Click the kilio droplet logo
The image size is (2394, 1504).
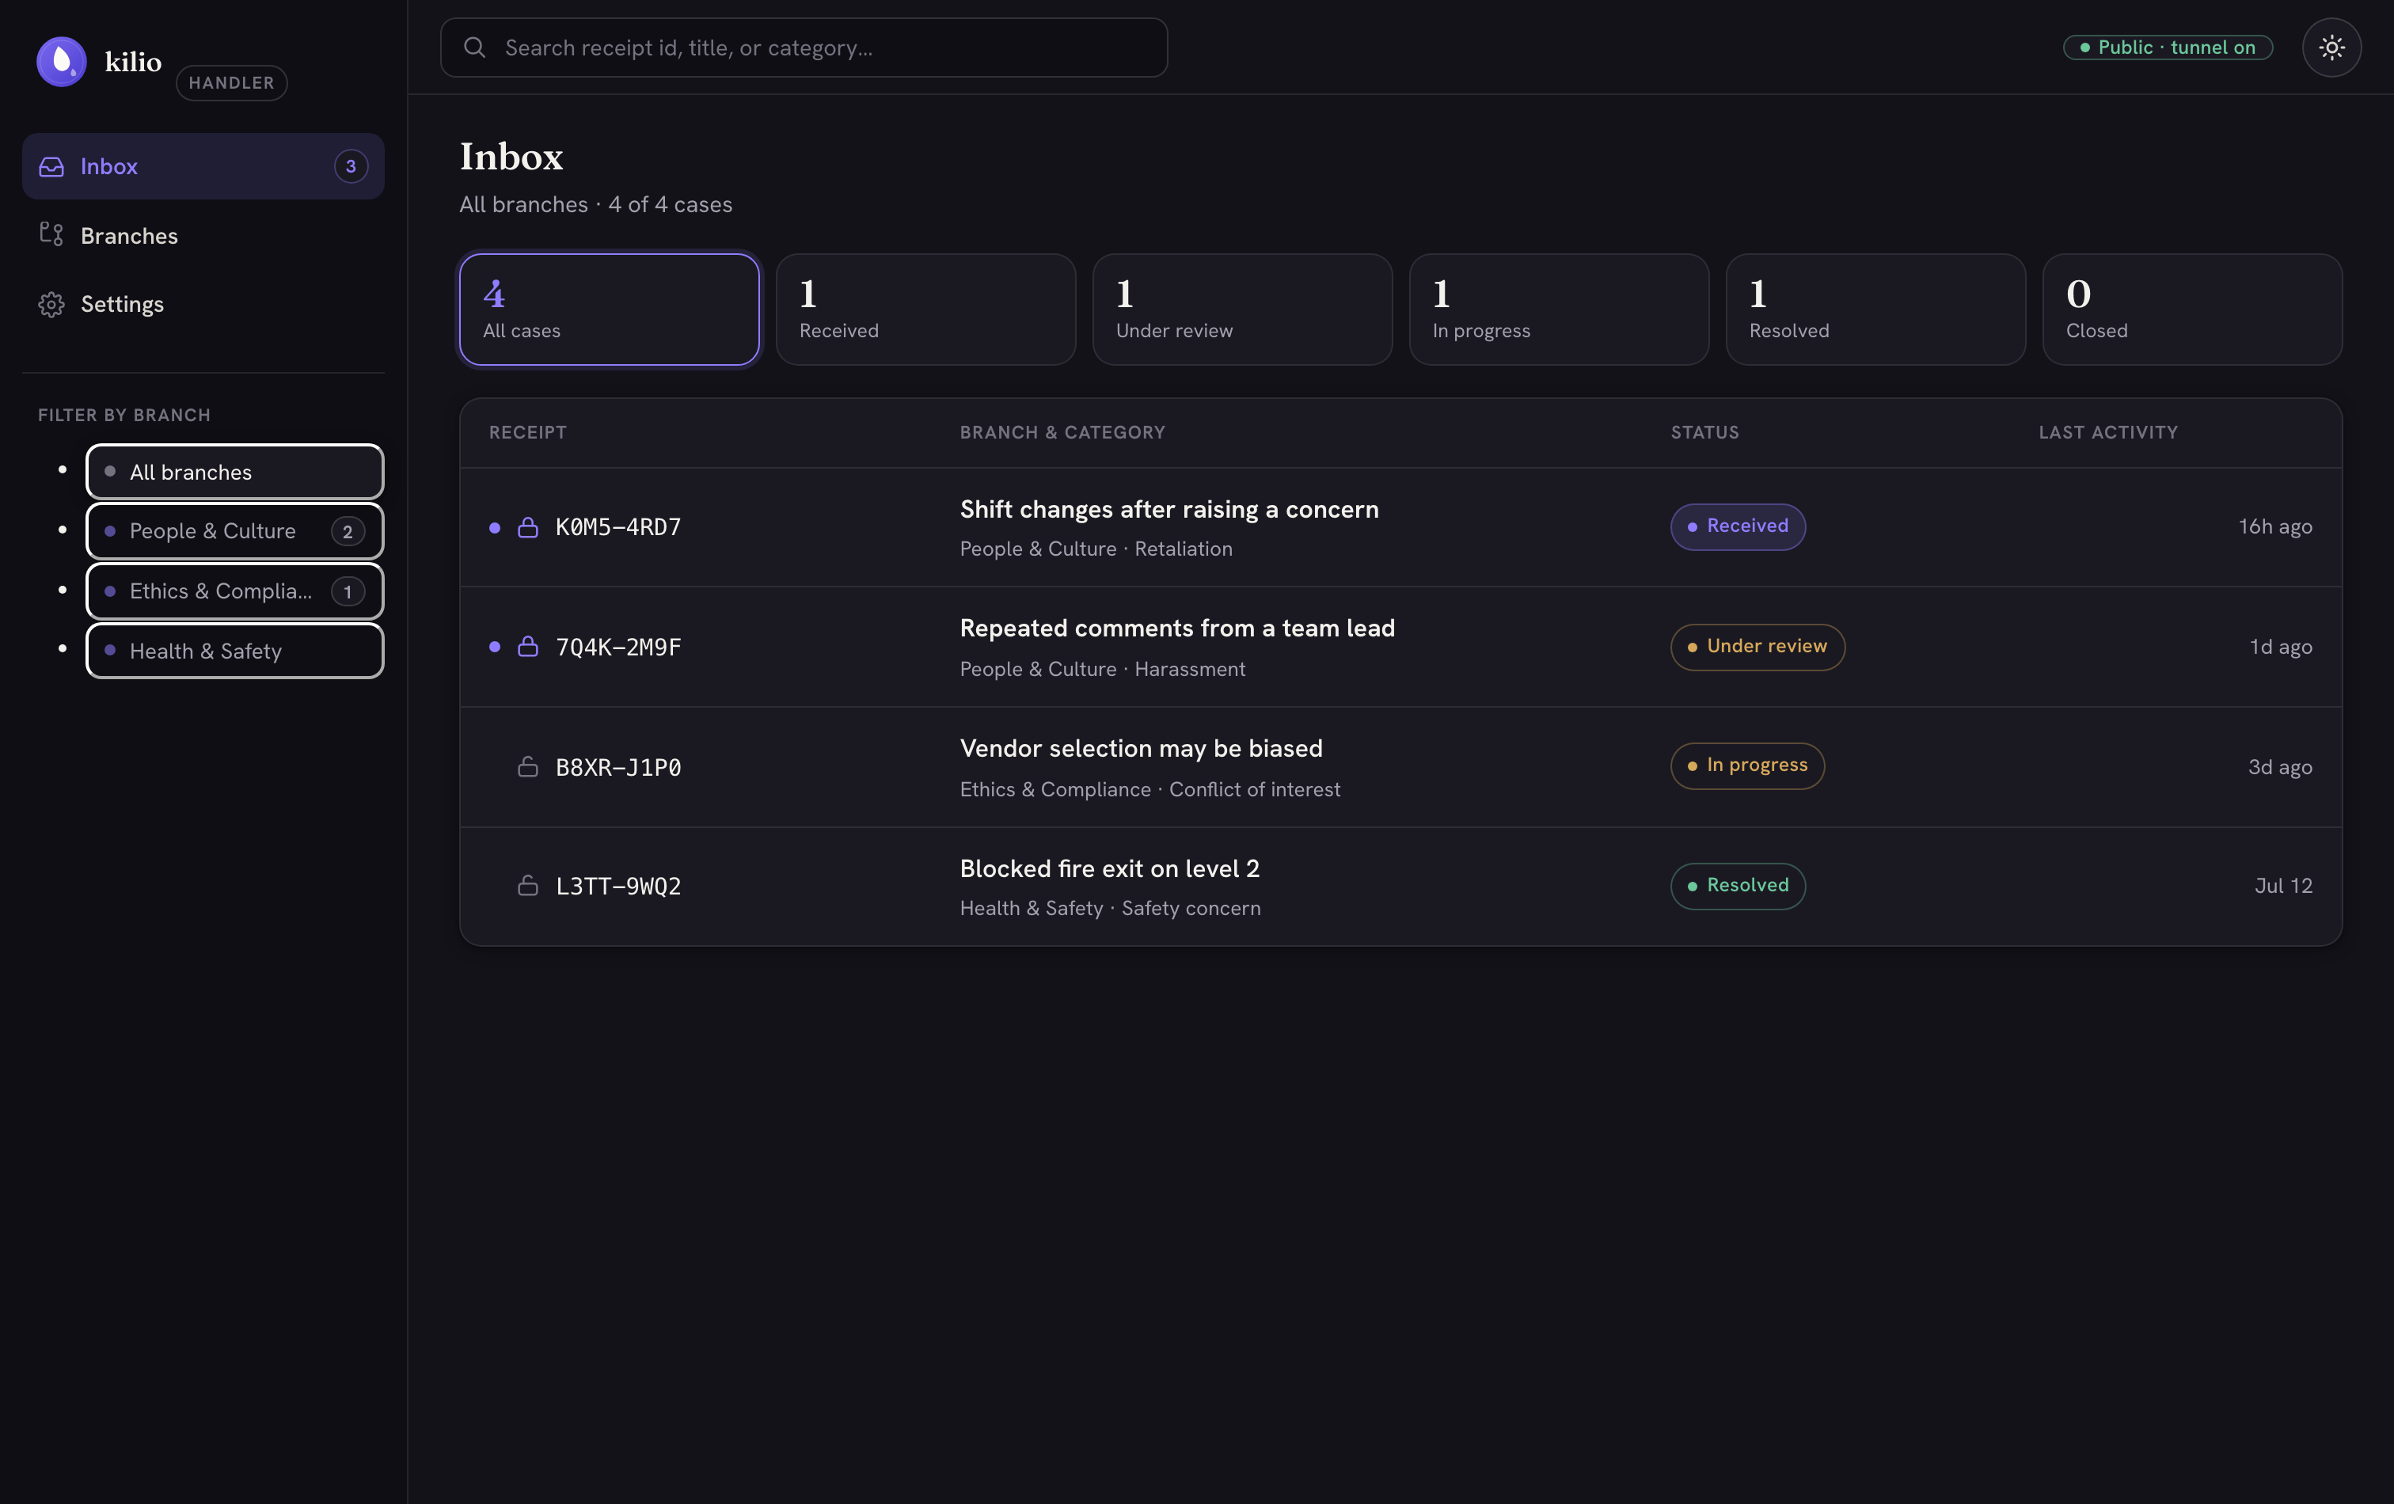pyautogui.click(x=62, y=62)
